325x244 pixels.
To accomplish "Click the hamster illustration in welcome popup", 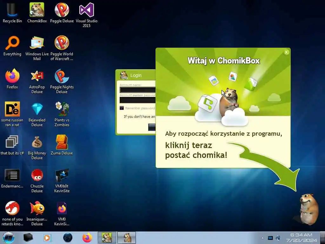I will pos(229,102).
